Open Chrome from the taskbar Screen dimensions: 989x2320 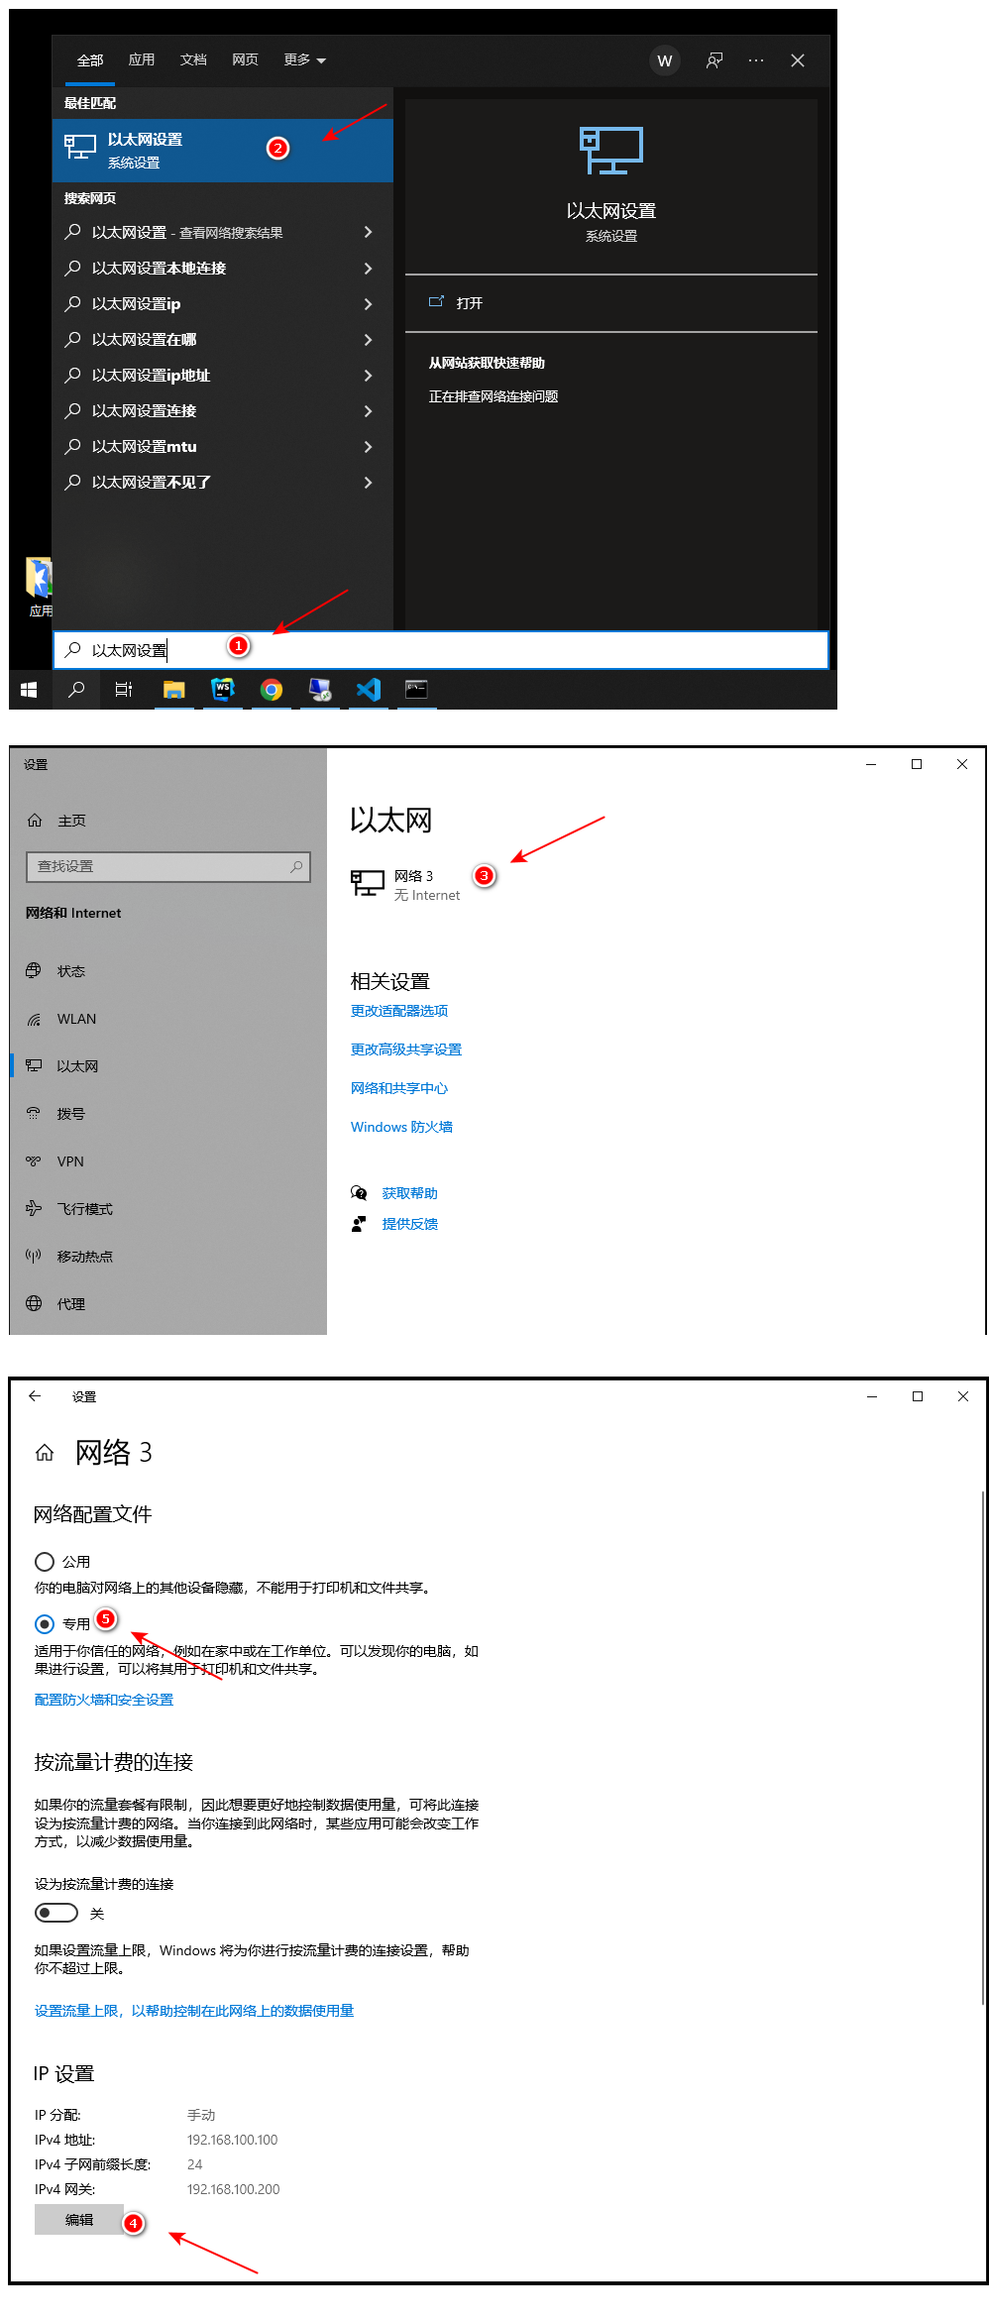pyautogui.click(x=271, y=690)
